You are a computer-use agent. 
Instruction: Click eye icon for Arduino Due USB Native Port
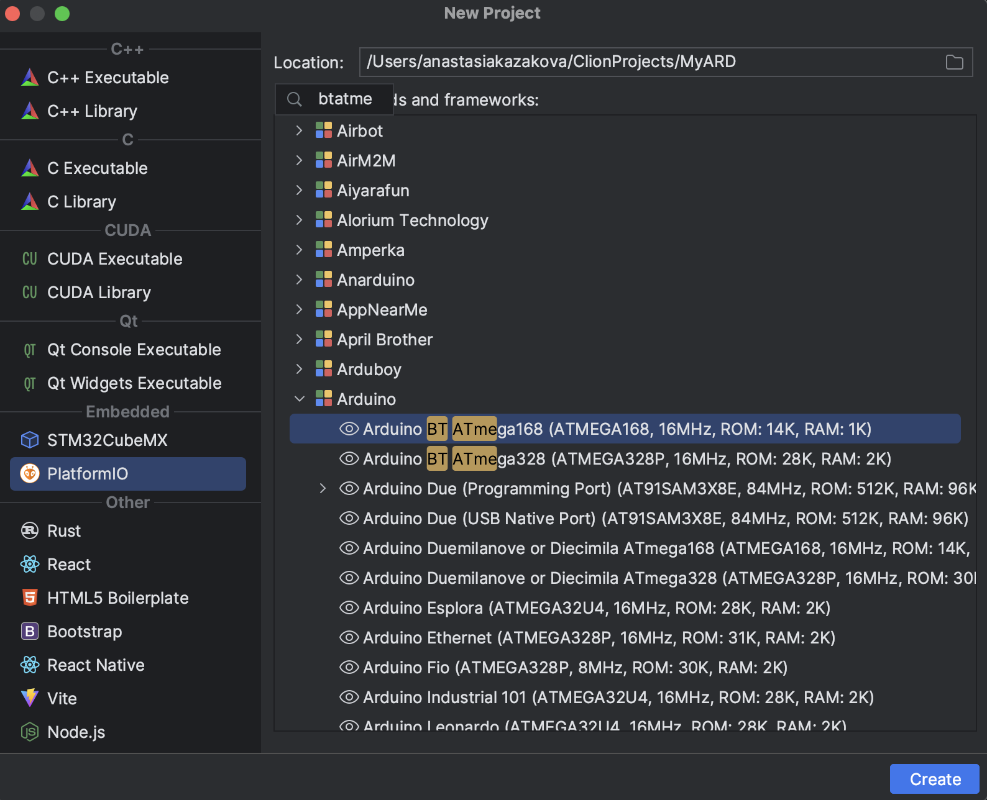click(349, 518)
